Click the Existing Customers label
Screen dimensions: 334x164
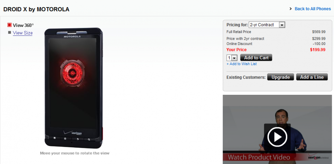pos(246,77)
